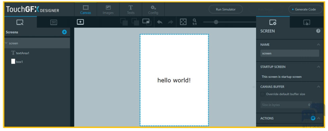Click the add widget toolbar icon
Screen dimensions: 328x131
[80, 22]
